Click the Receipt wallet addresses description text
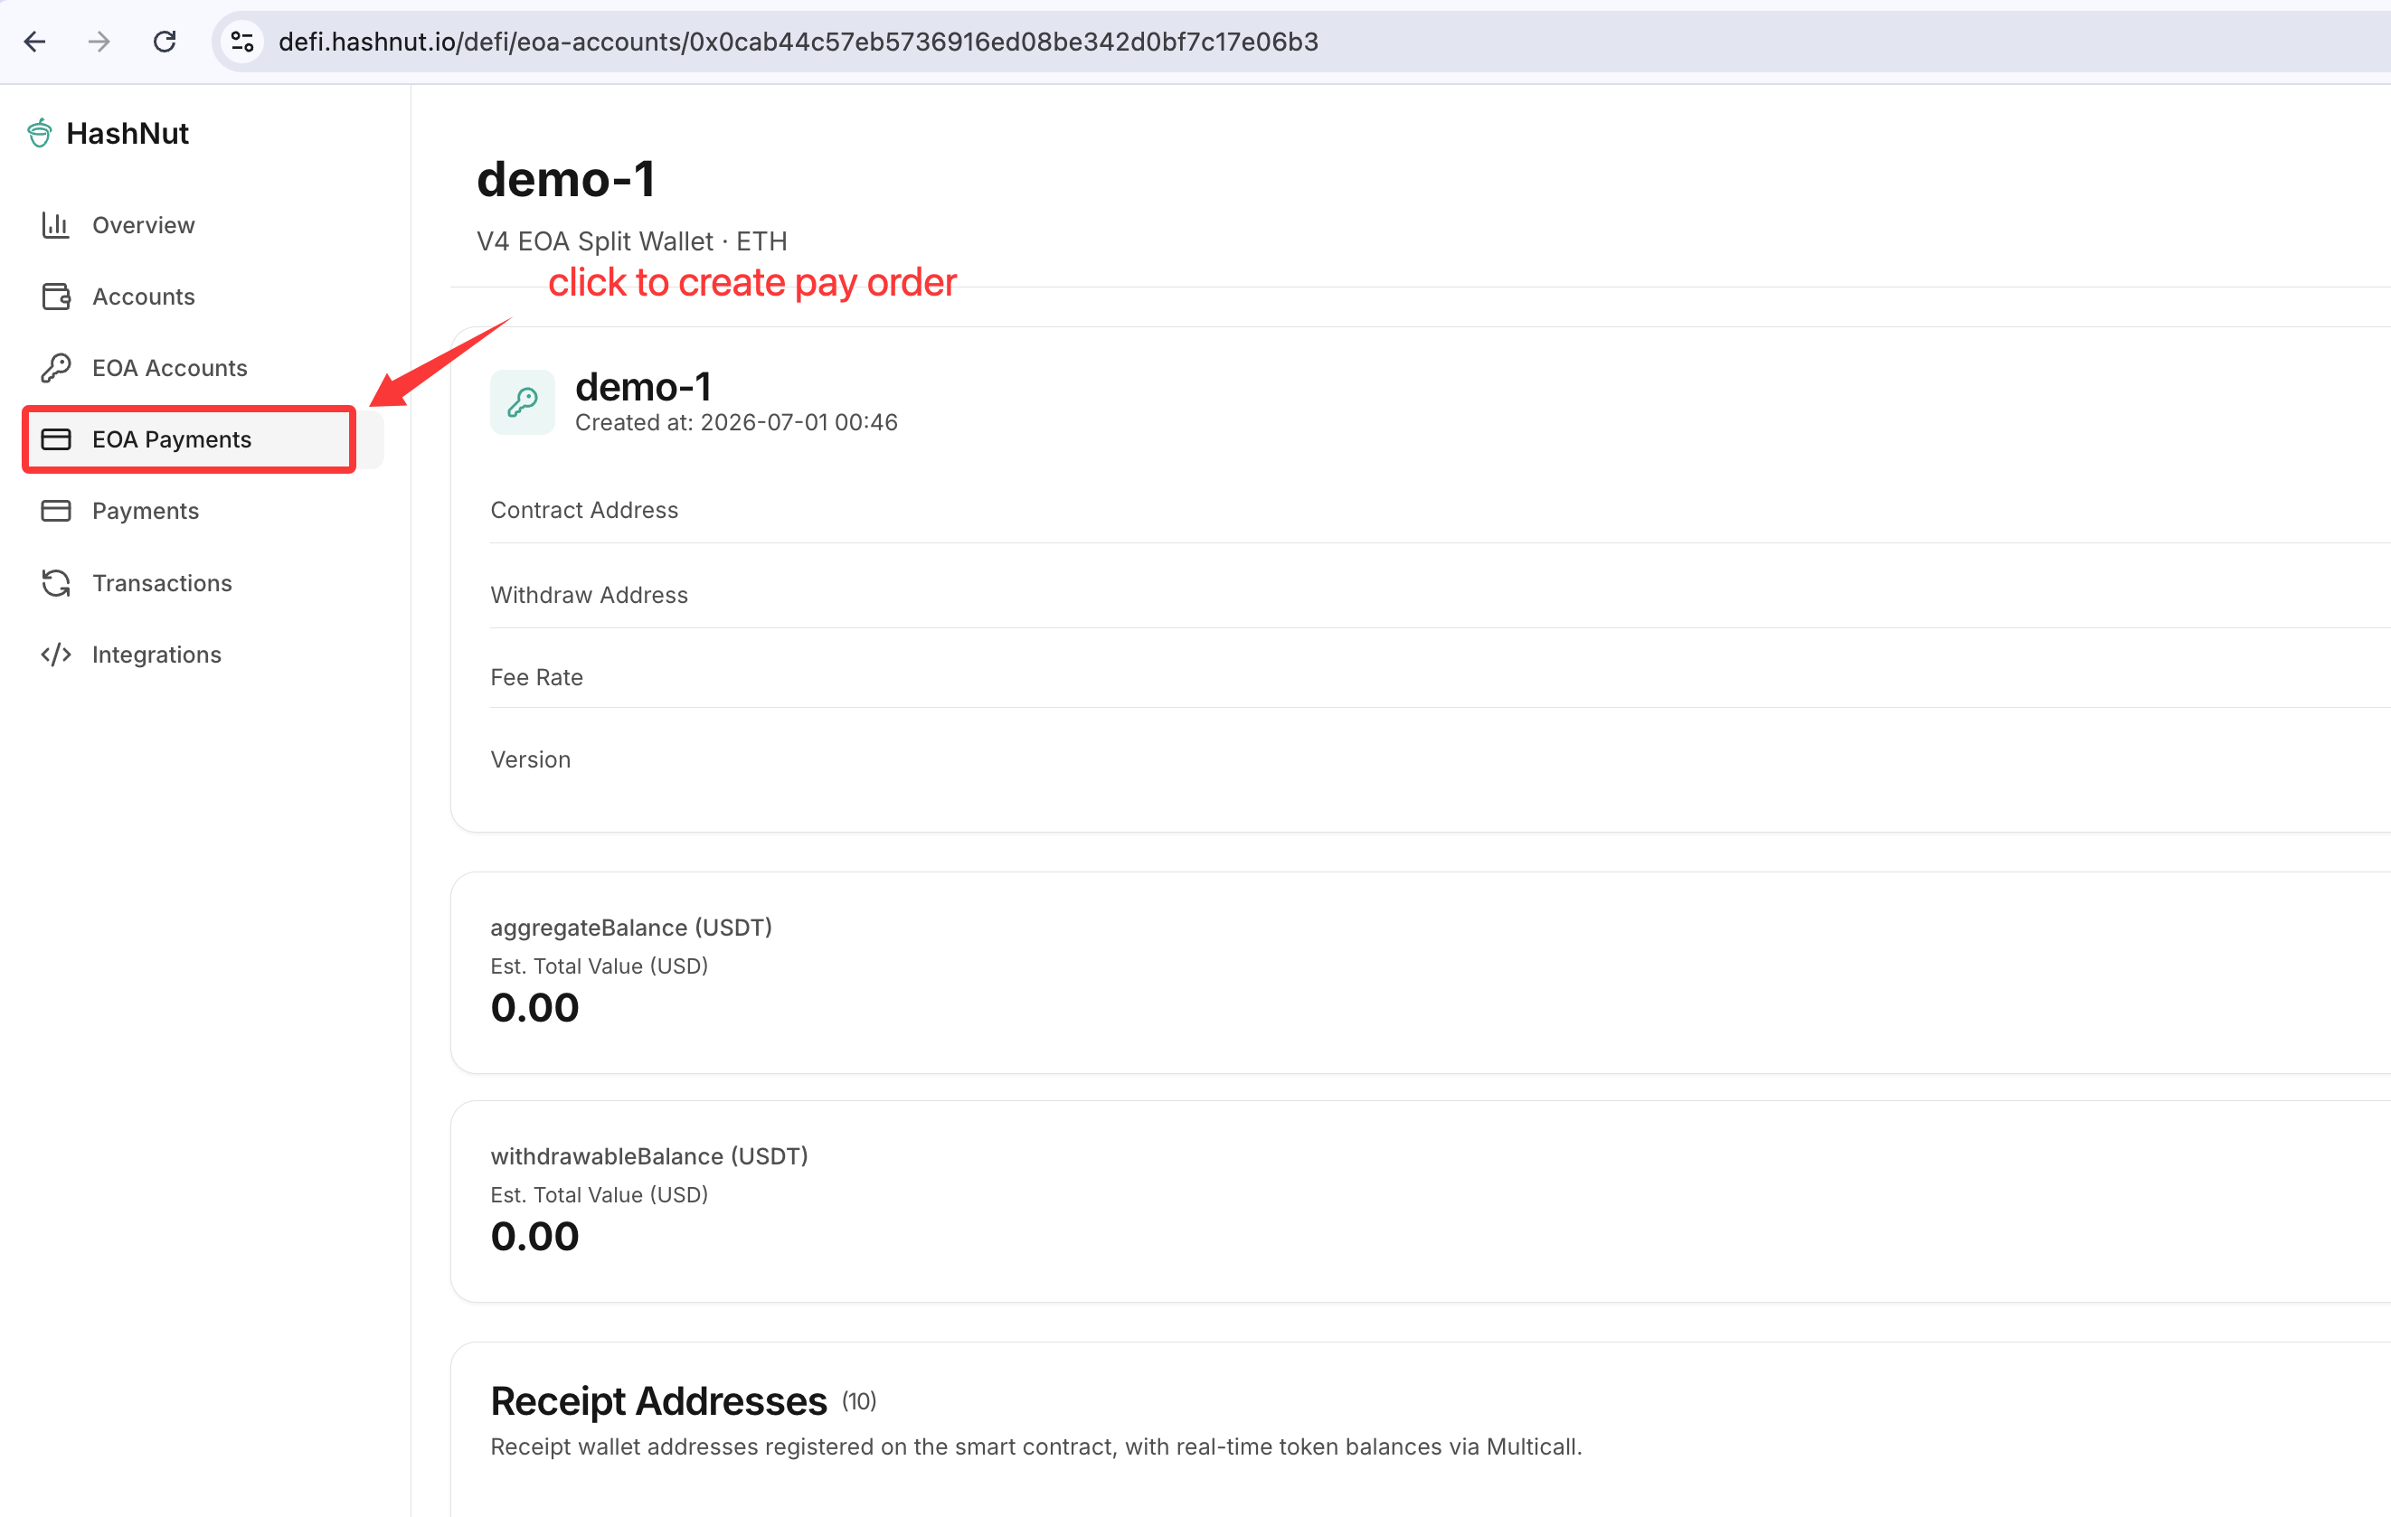 [1036, 1447]
